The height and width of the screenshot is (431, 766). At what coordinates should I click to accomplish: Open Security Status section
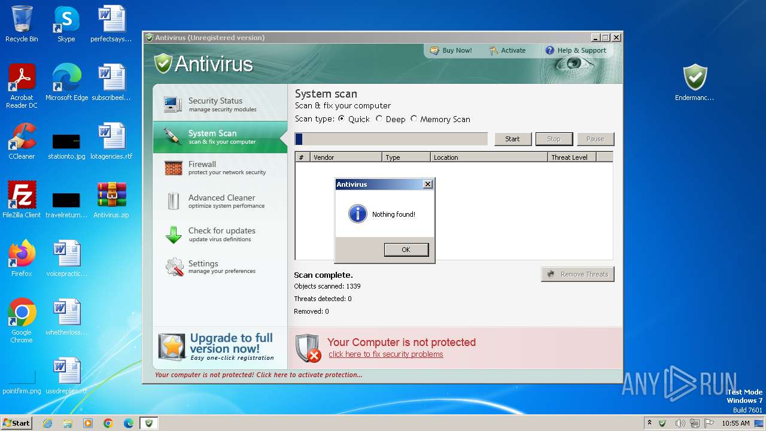[220, 104]
